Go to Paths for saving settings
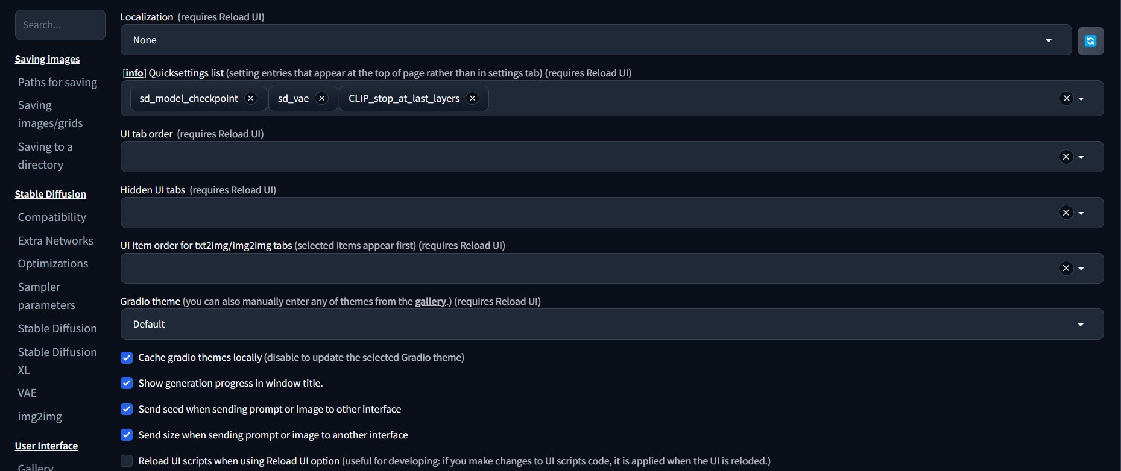Viewport: 1121px width, 471px height. pyautogui.click(x=57, y=83)
